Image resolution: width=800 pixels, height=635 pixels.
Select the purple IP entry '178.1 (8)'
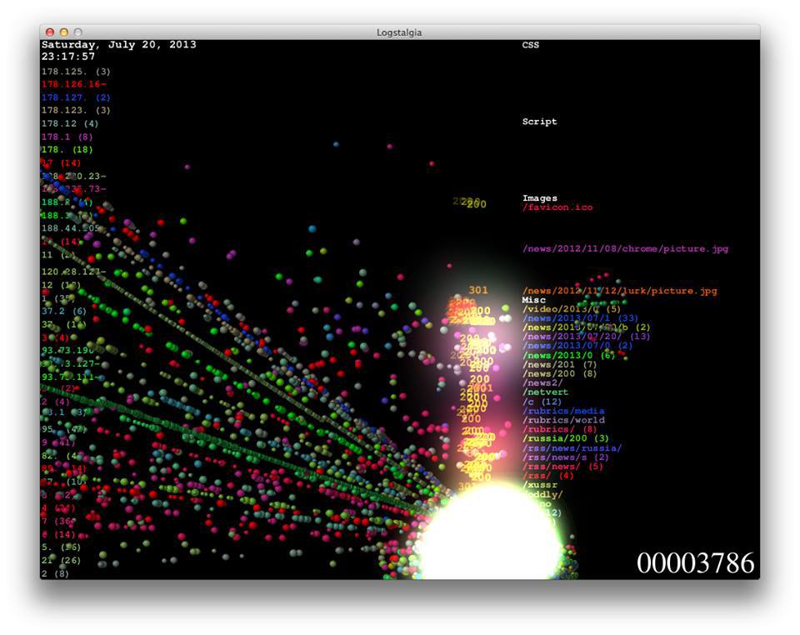67,137
